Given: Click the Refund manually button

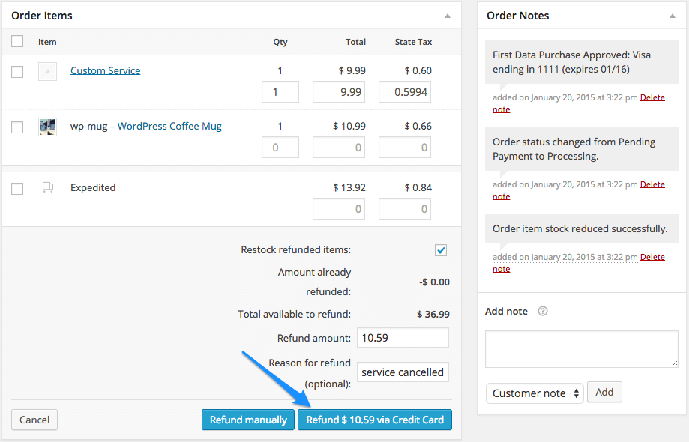Looking at the screenshot, I should pyautogui.click(x=247, y=420).
